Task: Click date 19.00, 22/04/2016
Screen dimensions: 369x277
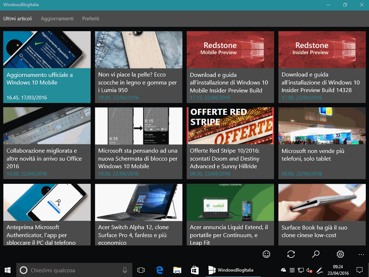Action: [119, 98]
